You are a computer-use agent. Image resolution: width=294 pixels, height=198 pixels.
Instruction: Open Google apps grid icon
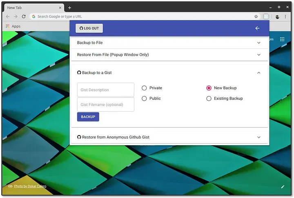[282, 39]
